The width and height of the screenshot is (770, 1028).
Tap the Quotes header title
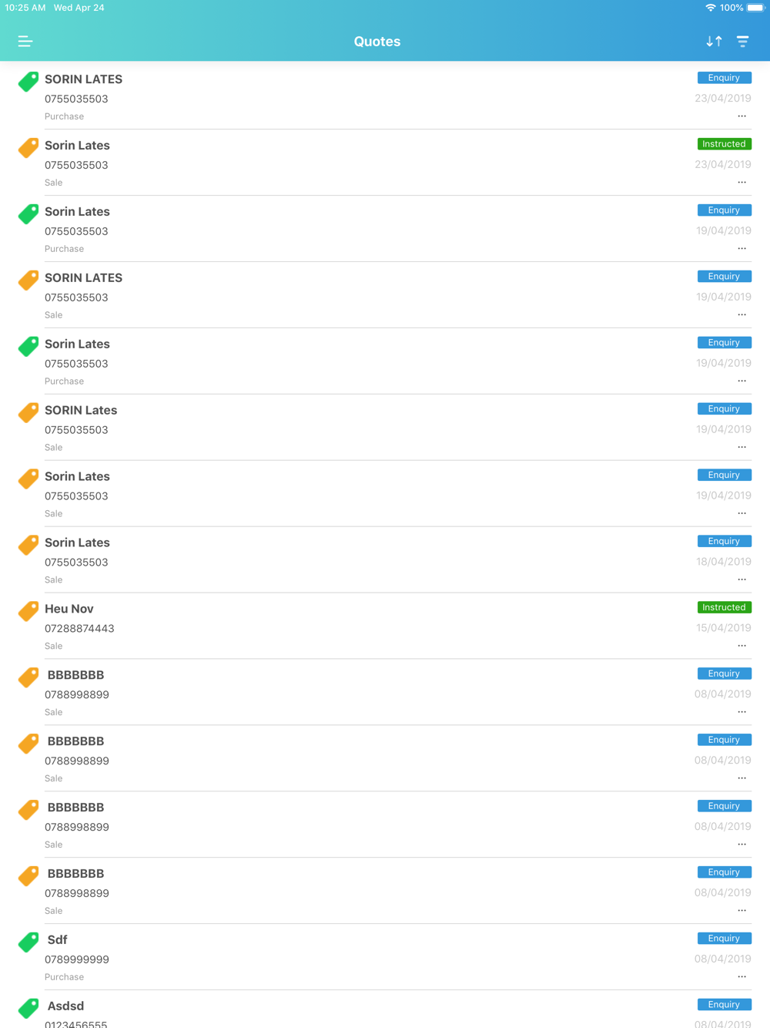coord(377,42)
